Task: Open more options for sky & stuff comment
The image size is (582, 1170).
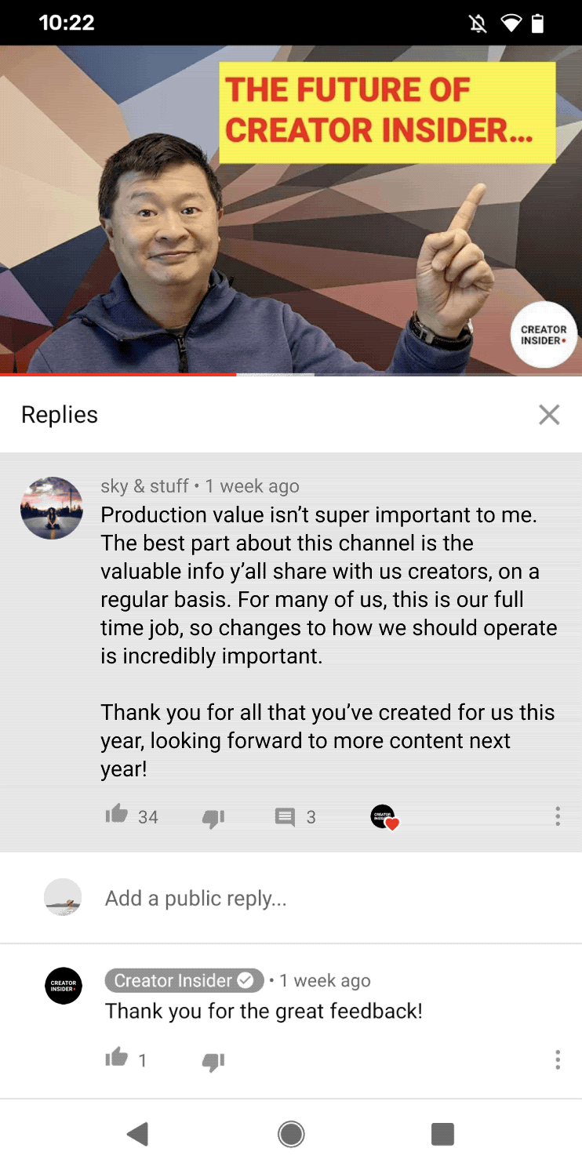Action: pyautogui.click(x=558, y=816)
